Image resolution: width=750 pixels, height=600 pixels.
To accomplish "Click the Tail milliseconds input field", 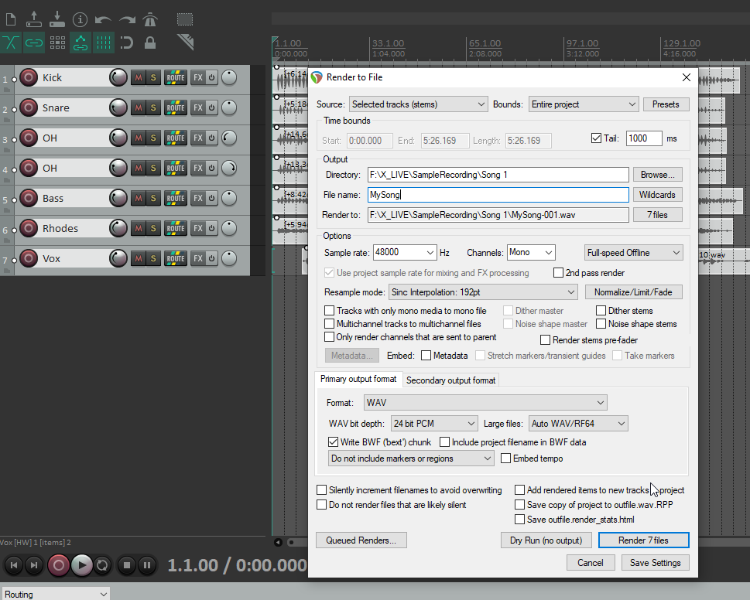I will point(644,138).
